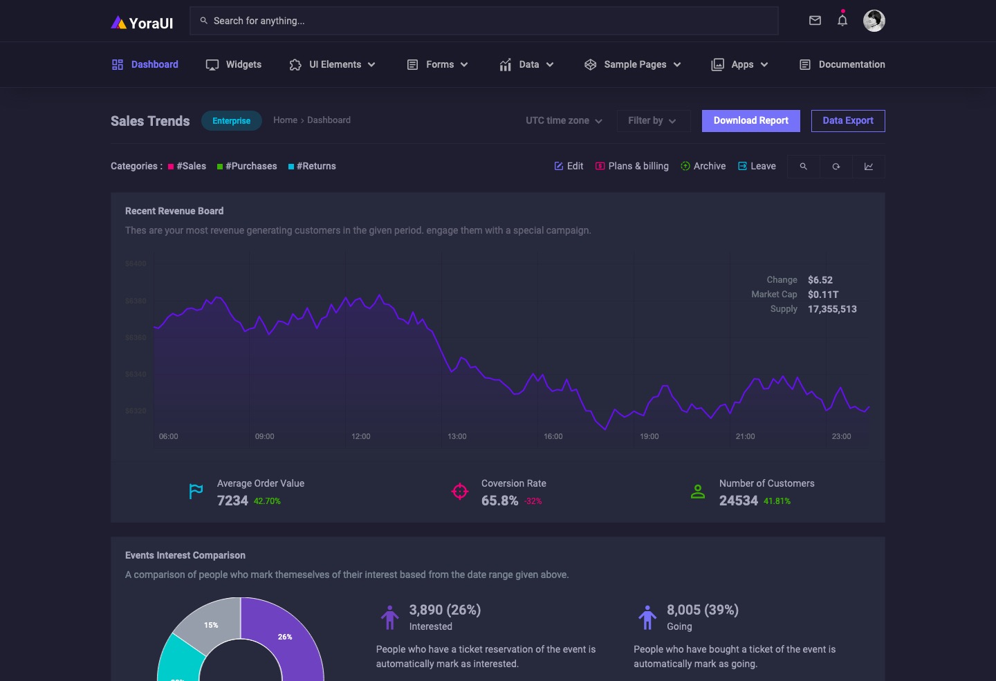Go to the Dashboard nav item
996x681 pixels.
(145, 64)
